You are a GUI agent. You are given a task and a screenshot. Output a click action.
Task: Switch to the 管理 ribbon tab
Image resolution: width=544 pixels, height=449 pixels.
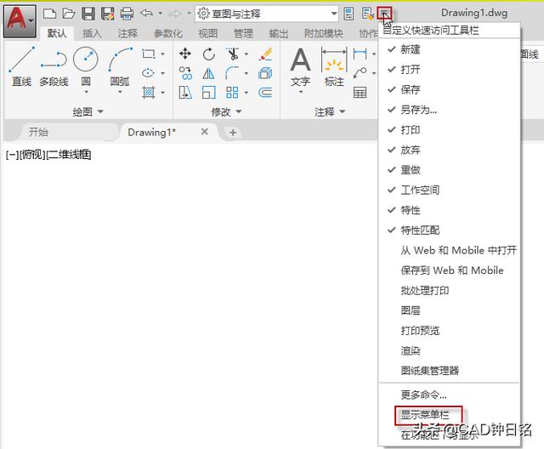pyautogui.click(x=243, y=33)
